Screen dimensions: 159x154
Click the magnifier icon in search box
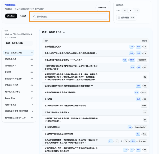click(x=34, y=16)
